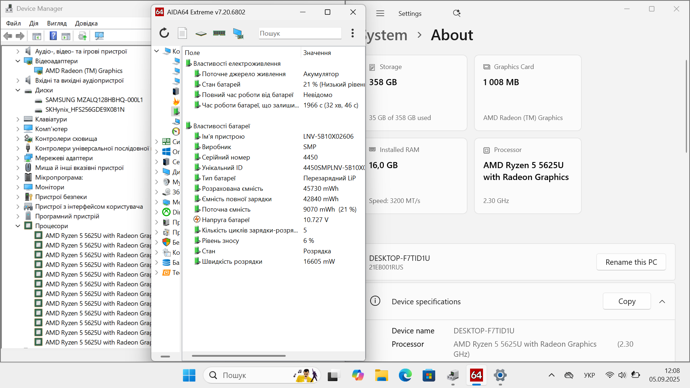The height and width of the screenshot is (388, 690).
Task: Click the AIDA64 refresh icon
Action: pos(164,33)
